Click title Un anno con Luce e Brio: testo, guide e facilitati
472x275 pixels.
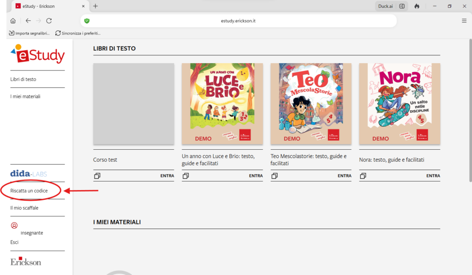218,160
